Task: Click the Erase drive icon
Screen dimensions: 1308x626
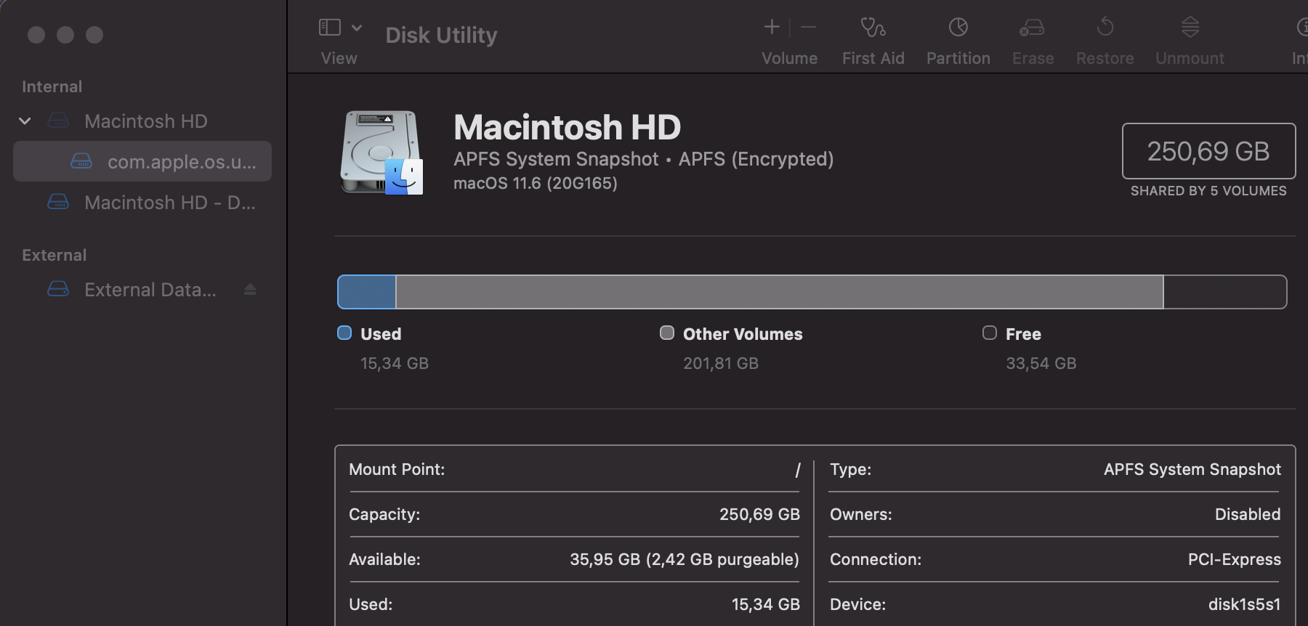Action: coord(1032,28)
